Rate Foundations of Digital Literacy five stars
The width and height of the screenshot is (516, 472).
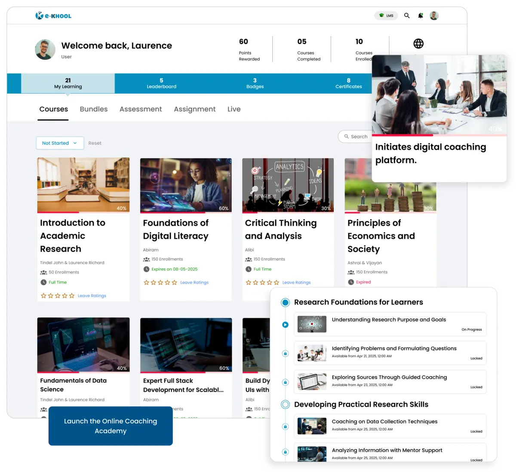(175, 283)
